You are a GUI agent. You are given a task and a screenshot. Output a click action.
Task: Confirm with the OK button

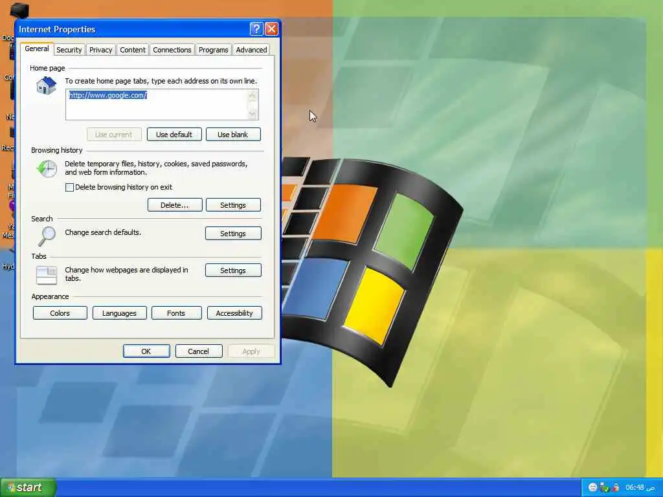coord(146,351)
